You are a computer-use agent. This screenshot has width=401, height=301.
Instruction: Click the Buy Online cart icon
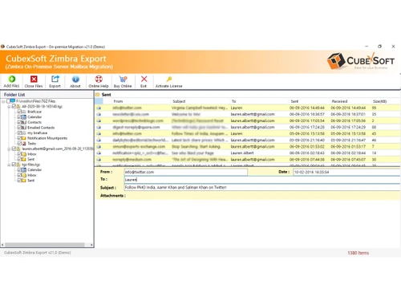tap(123, 79)
